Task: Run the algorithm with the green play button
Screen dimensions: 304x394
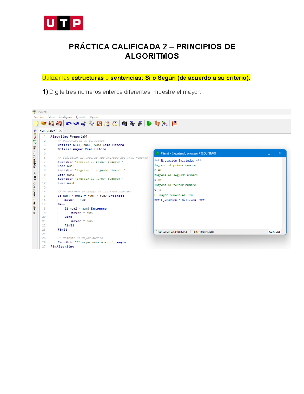Action: click(149, 124)
